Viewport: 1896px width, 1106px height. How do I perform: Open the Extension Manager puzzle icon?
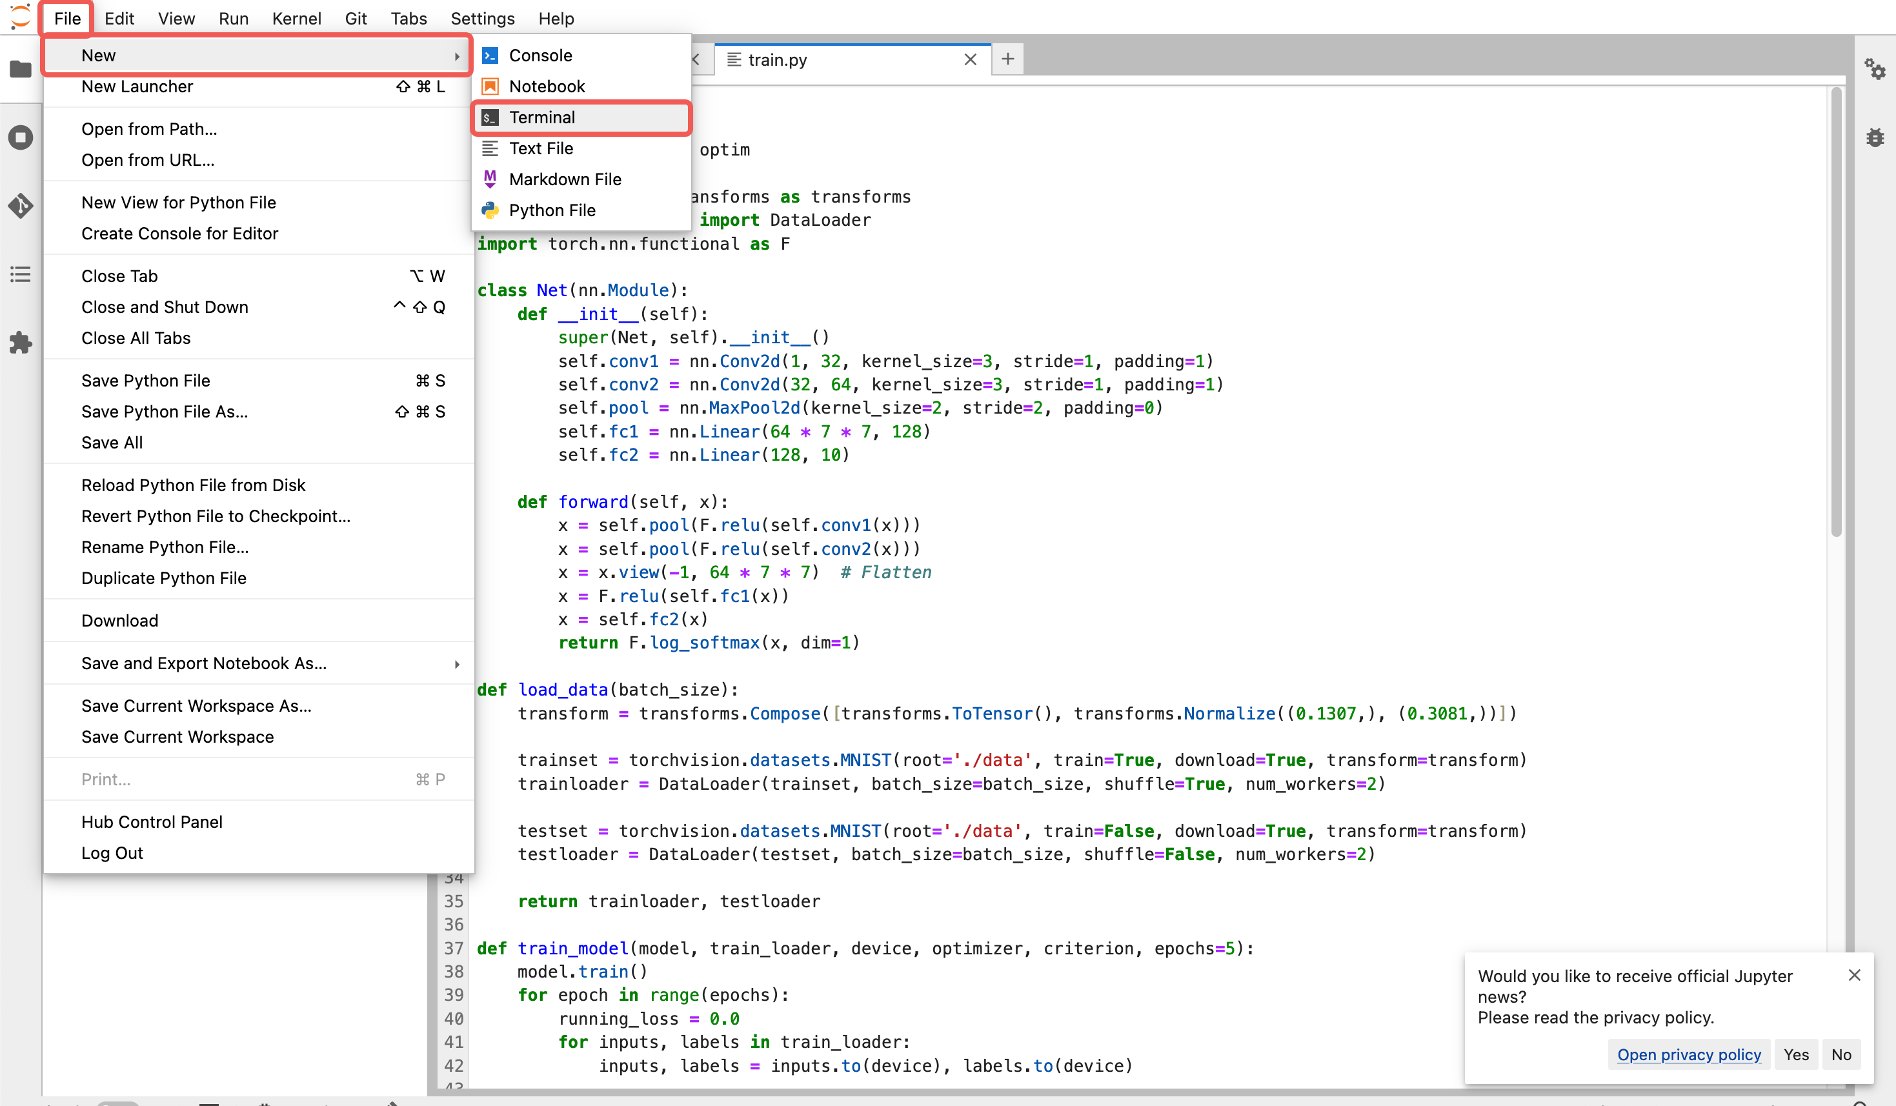tap(20, 343)
